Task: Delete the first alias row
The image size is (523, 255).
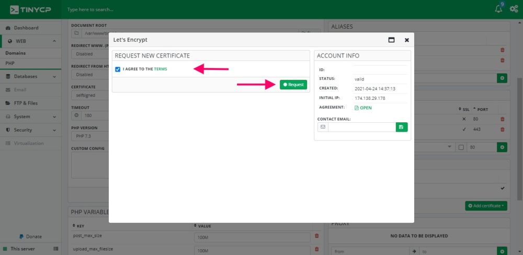Action: pyautogui.click(x=502, y=50)
